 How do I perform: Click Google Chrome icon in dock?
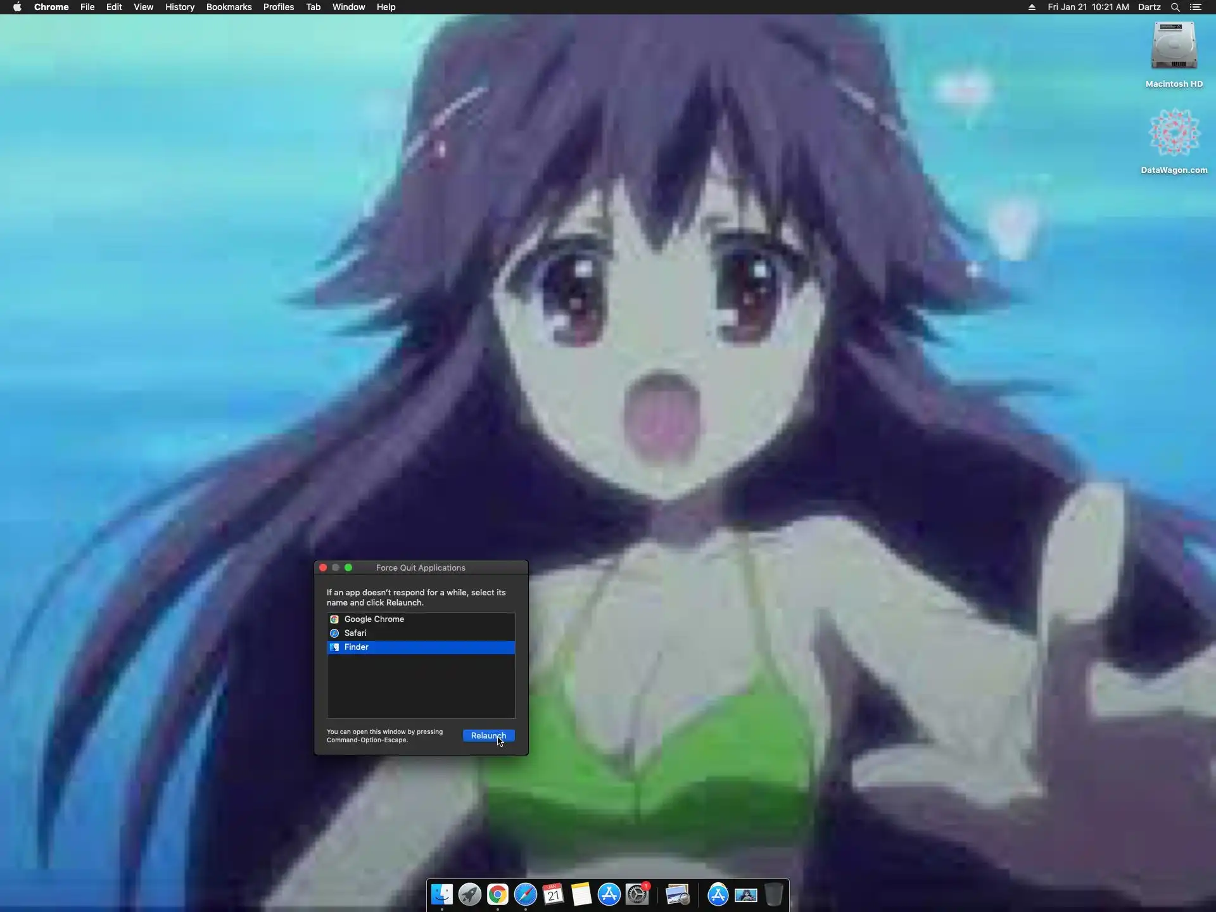coord(498,894)
